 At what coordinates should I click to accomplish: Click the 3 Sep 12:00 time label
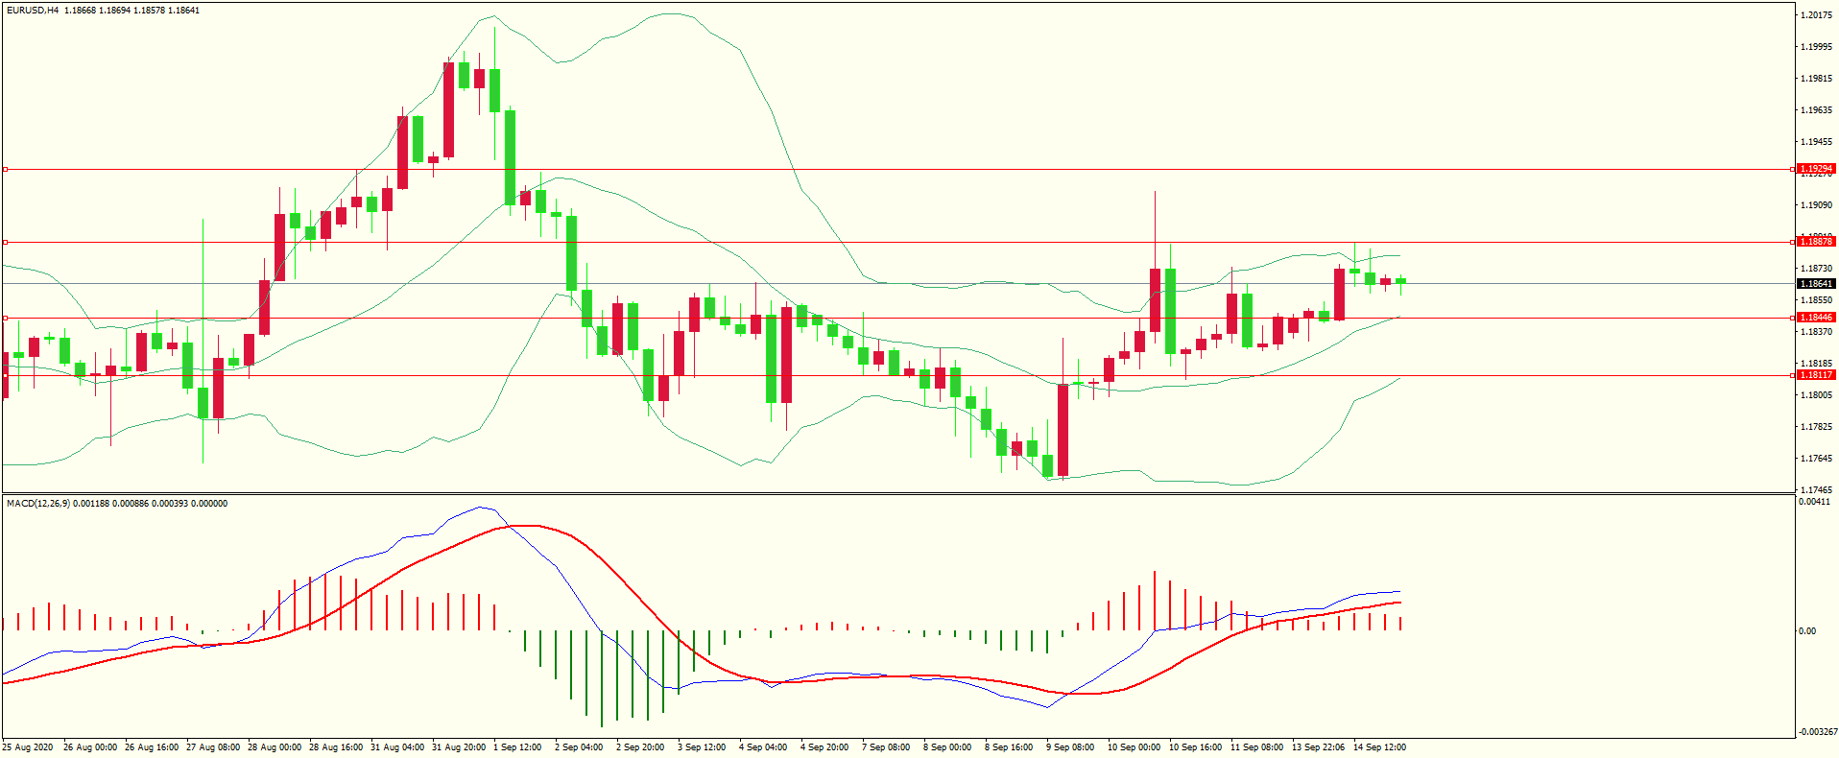point(702,747)
